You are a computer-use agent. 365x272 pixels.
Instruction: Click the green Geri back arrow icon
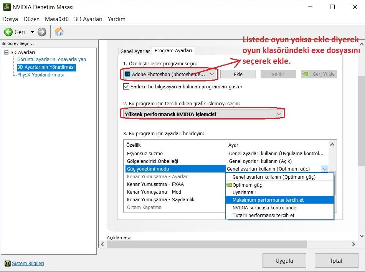(8, 32)
